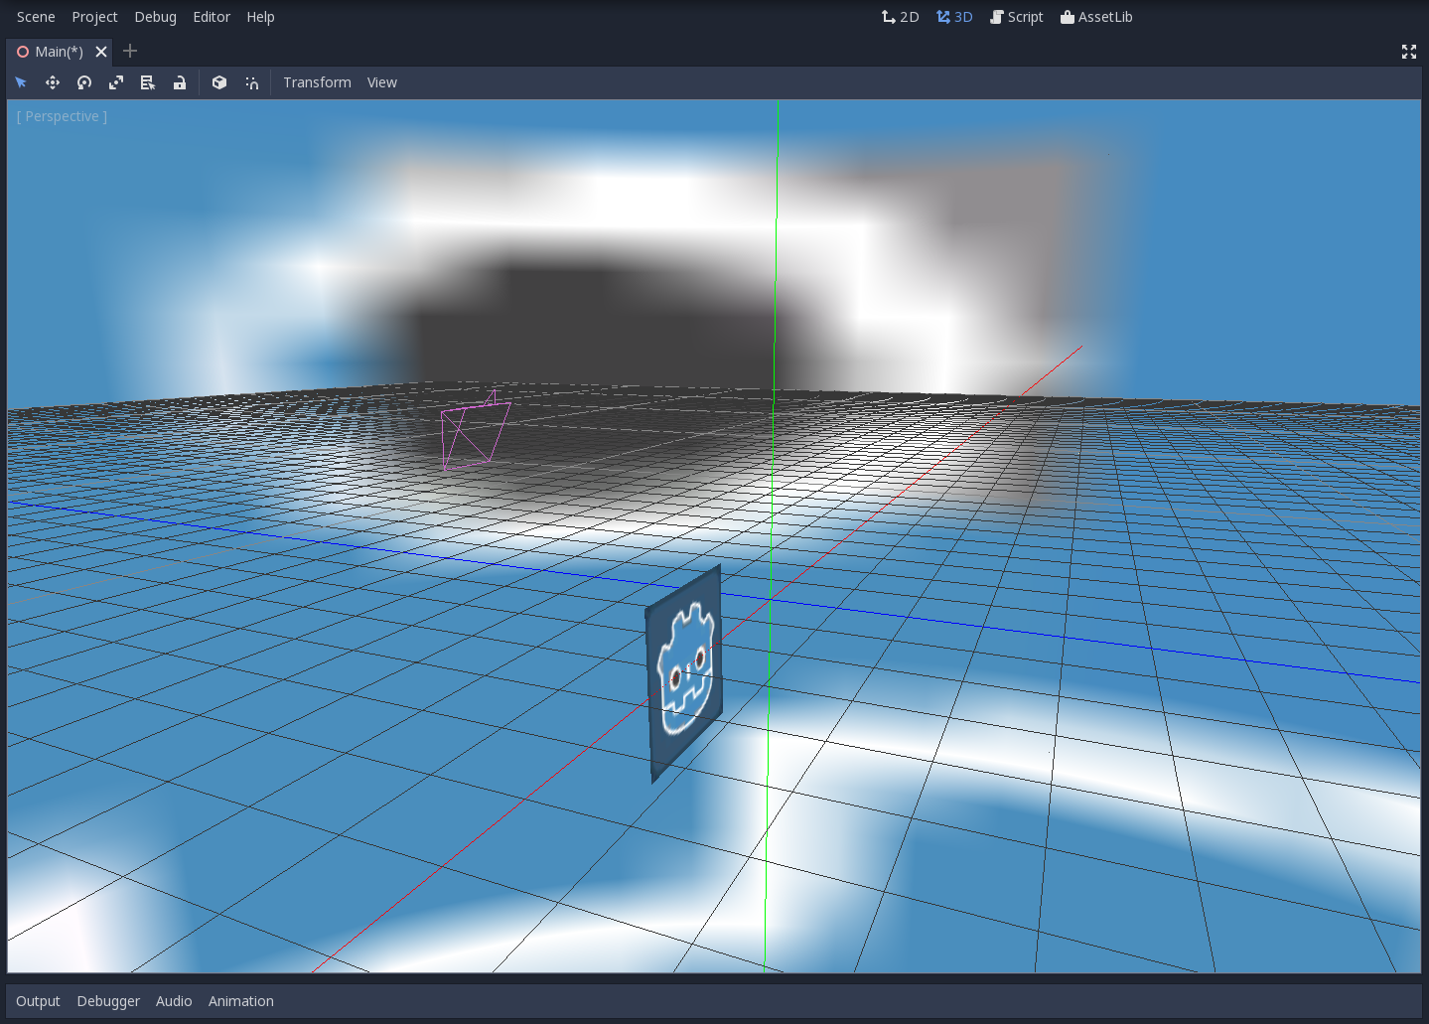Add a new scene tab

pyautogui.click(x=130, y=51)
